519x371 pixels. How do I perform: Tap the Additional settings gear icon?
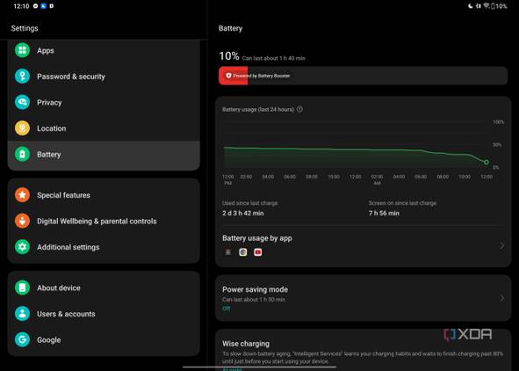point(22,247)
